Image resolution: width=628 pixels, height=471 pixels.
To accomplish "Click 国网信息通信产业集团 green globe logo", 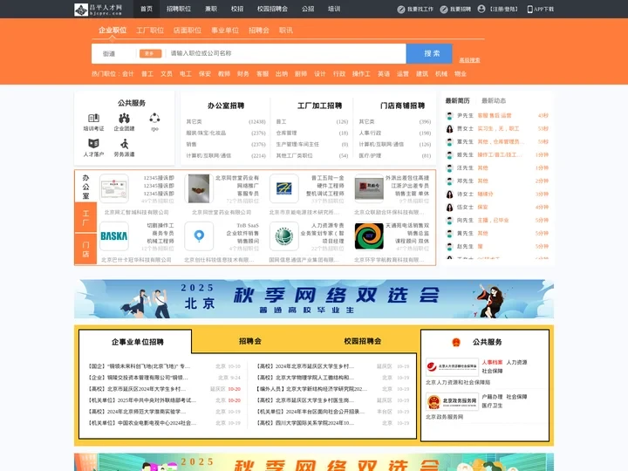I will [x=284, y=236].
